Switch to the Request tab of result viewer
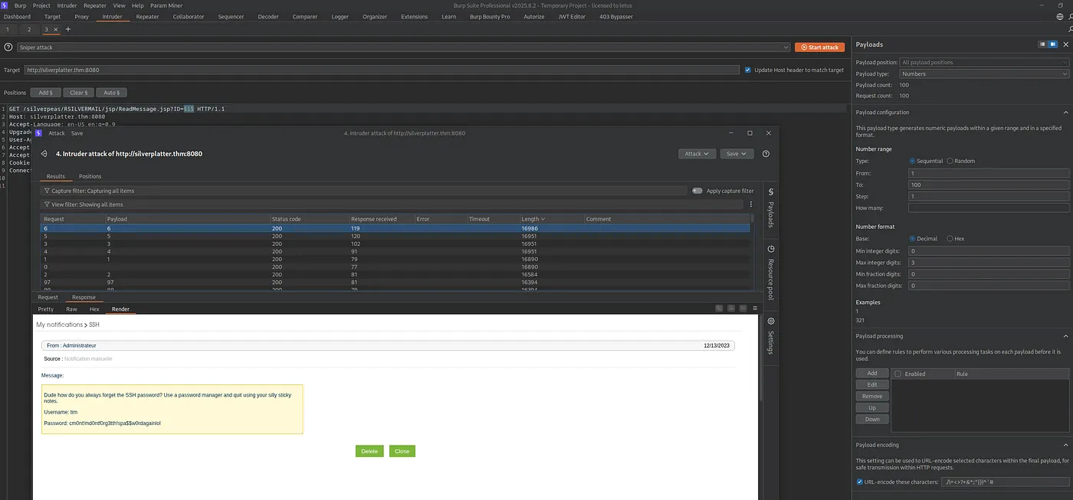Viewport: 1073px width, 500px height. pos(48,297)
